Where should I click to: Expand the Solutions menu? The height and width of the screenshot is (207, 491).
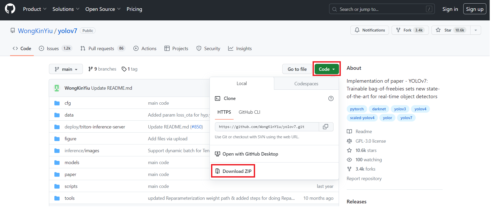tap(66, 9)
